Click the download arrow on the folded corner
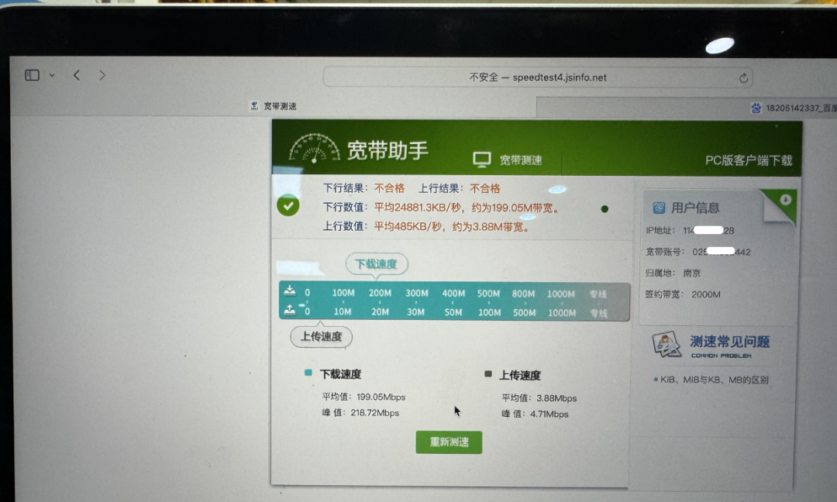Image resolution: width=837 pixels, height=502 pixels. (x=785, y=200)
